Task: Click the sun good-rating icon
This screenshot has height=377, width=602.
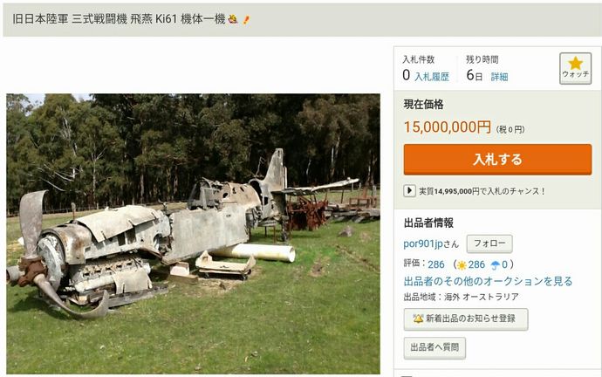Action: [x=462, y=265]
